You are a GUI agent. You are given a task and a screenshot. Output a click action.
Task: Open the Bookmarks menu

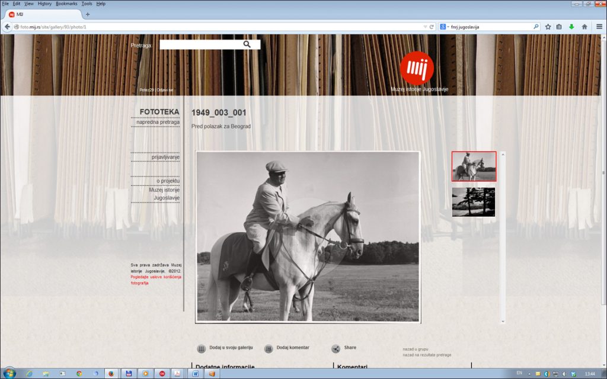pos(66,4)
